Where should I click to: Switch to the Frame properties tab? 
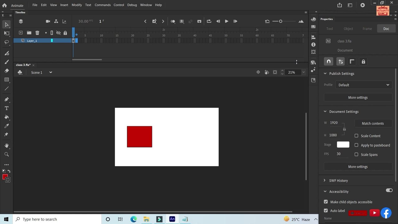tap(367, 29)
